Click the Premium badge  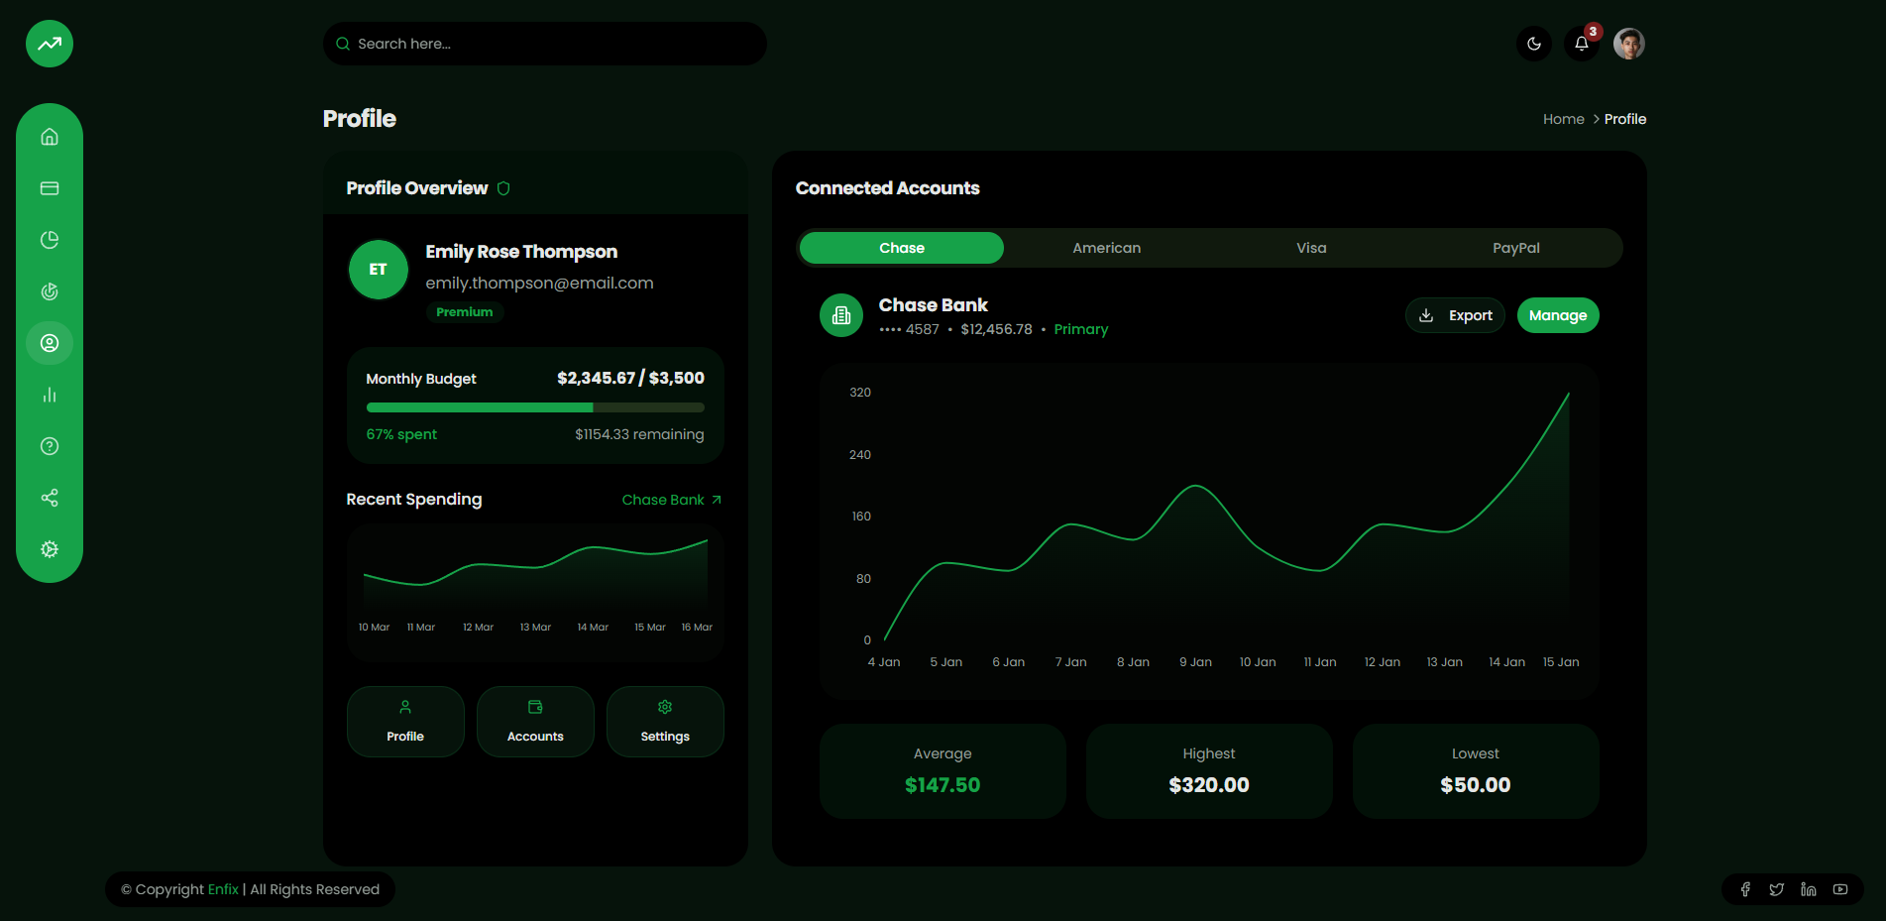click(465, 312)
